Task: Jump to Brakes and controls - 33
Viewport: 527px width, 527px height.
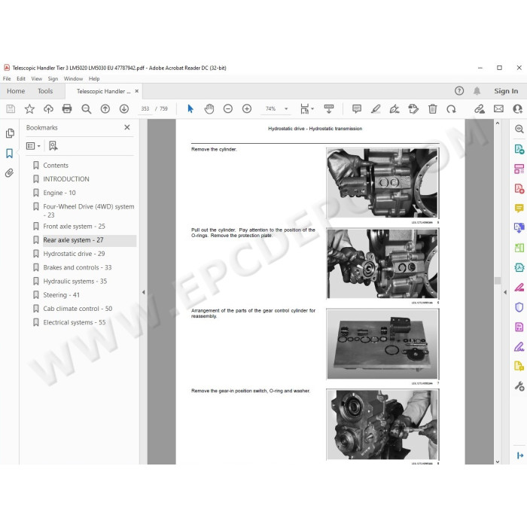Action: point(78,267)
